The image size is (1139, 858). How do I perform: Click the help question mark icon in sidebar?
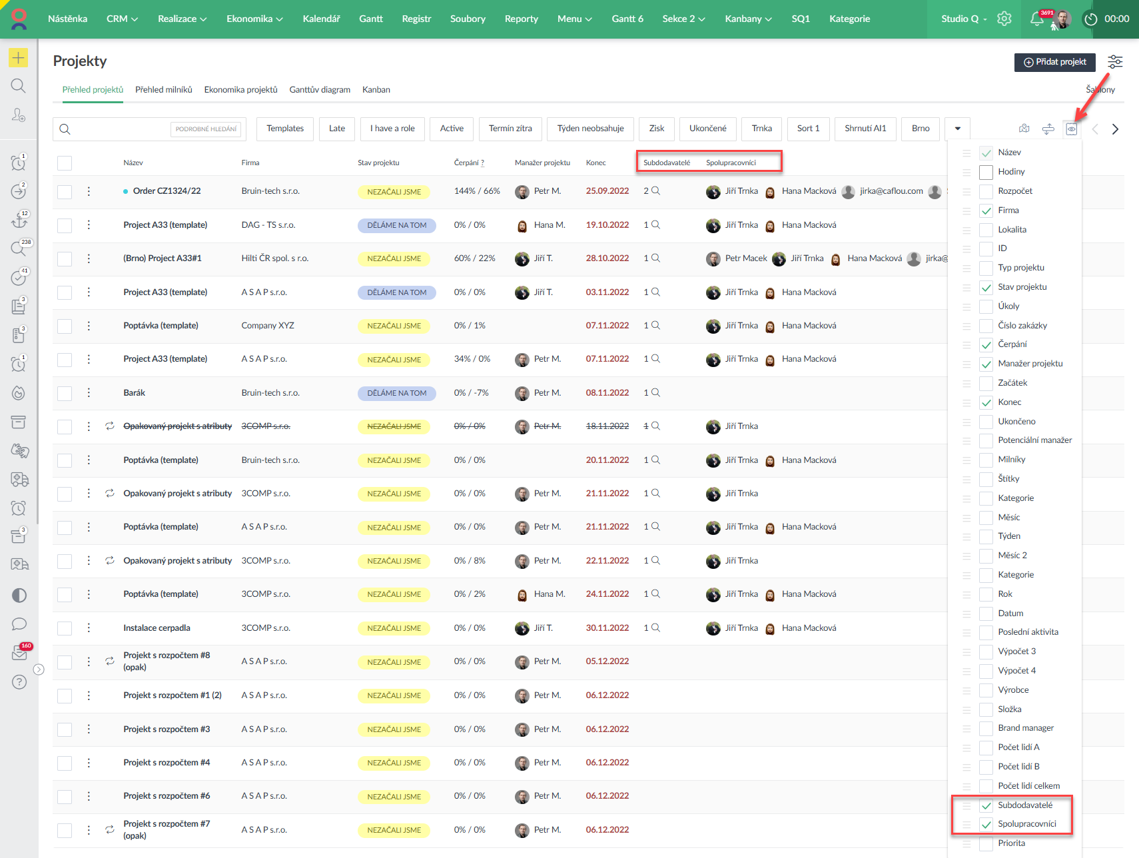[19, 681]
